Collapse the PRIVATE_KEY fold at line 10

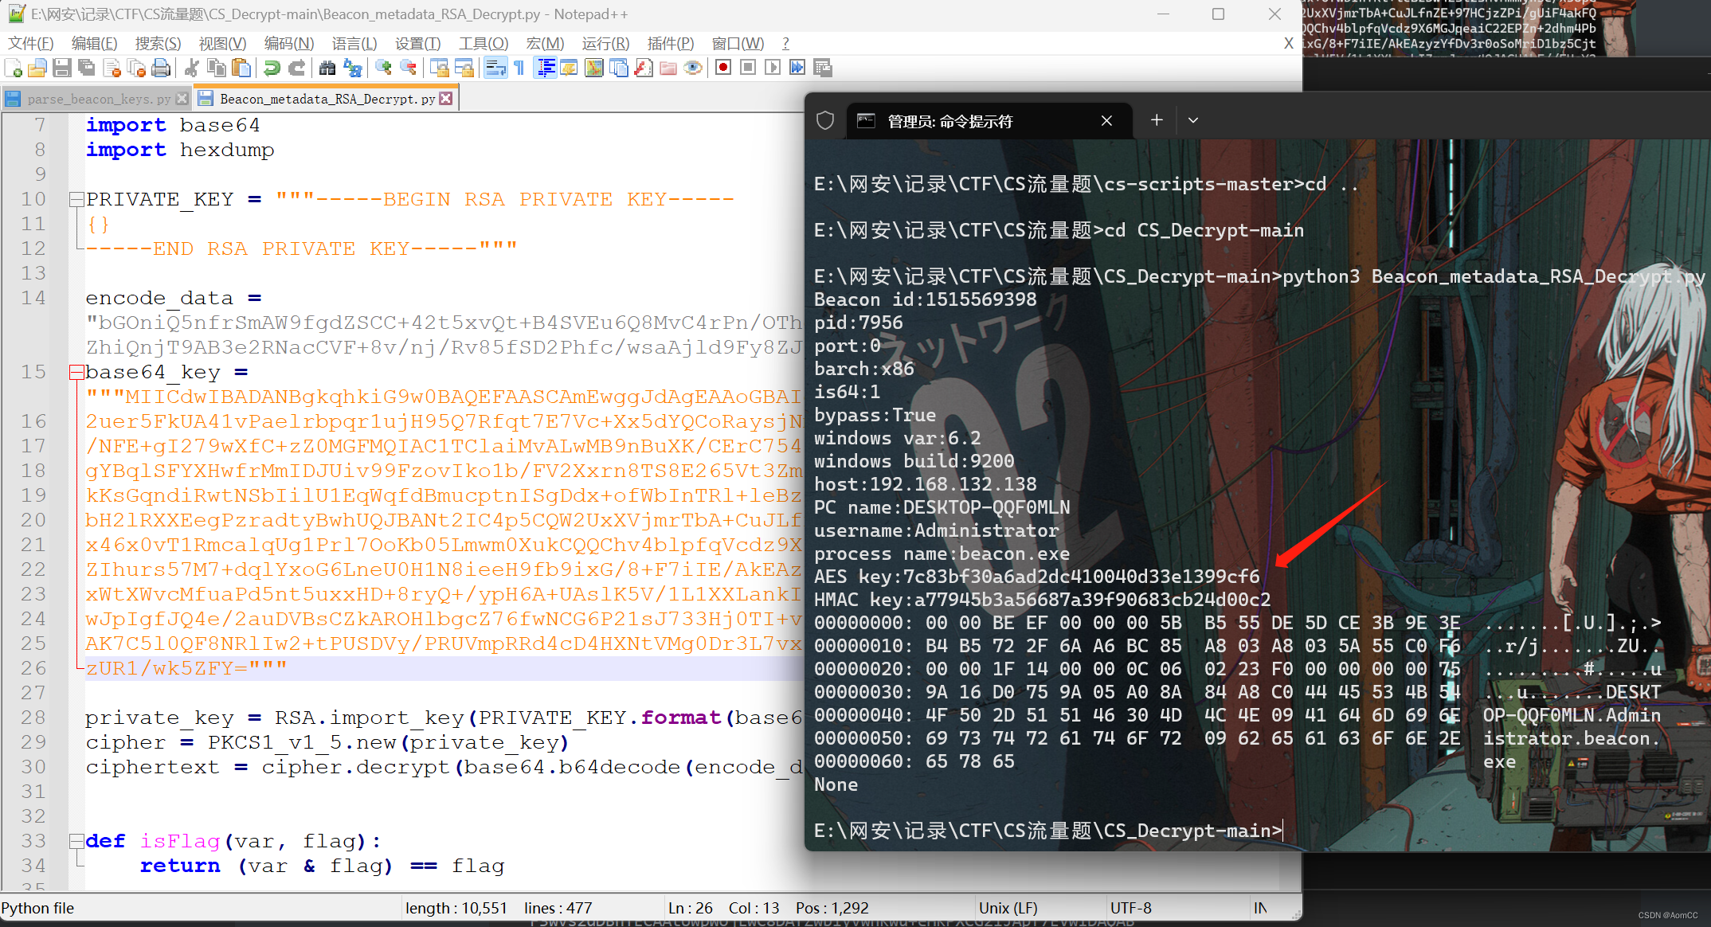(x=76, y=199)
